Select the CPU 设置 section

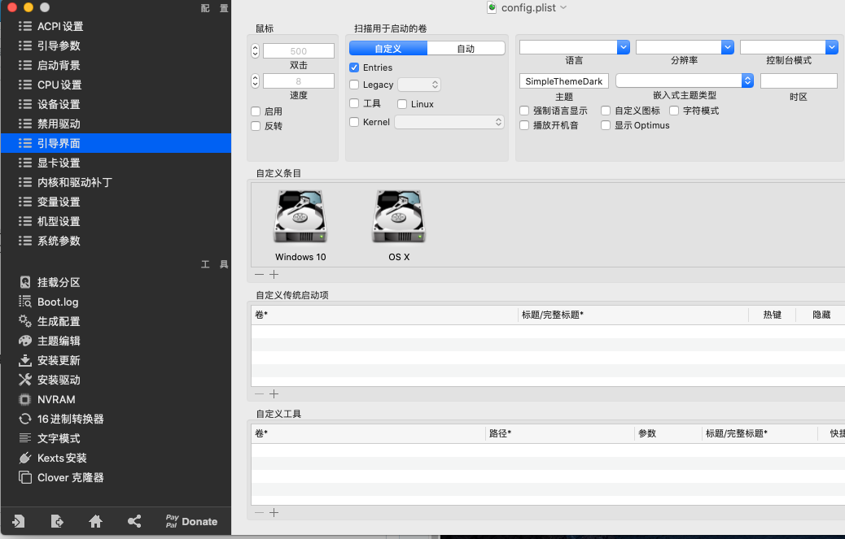coord(116,85)
